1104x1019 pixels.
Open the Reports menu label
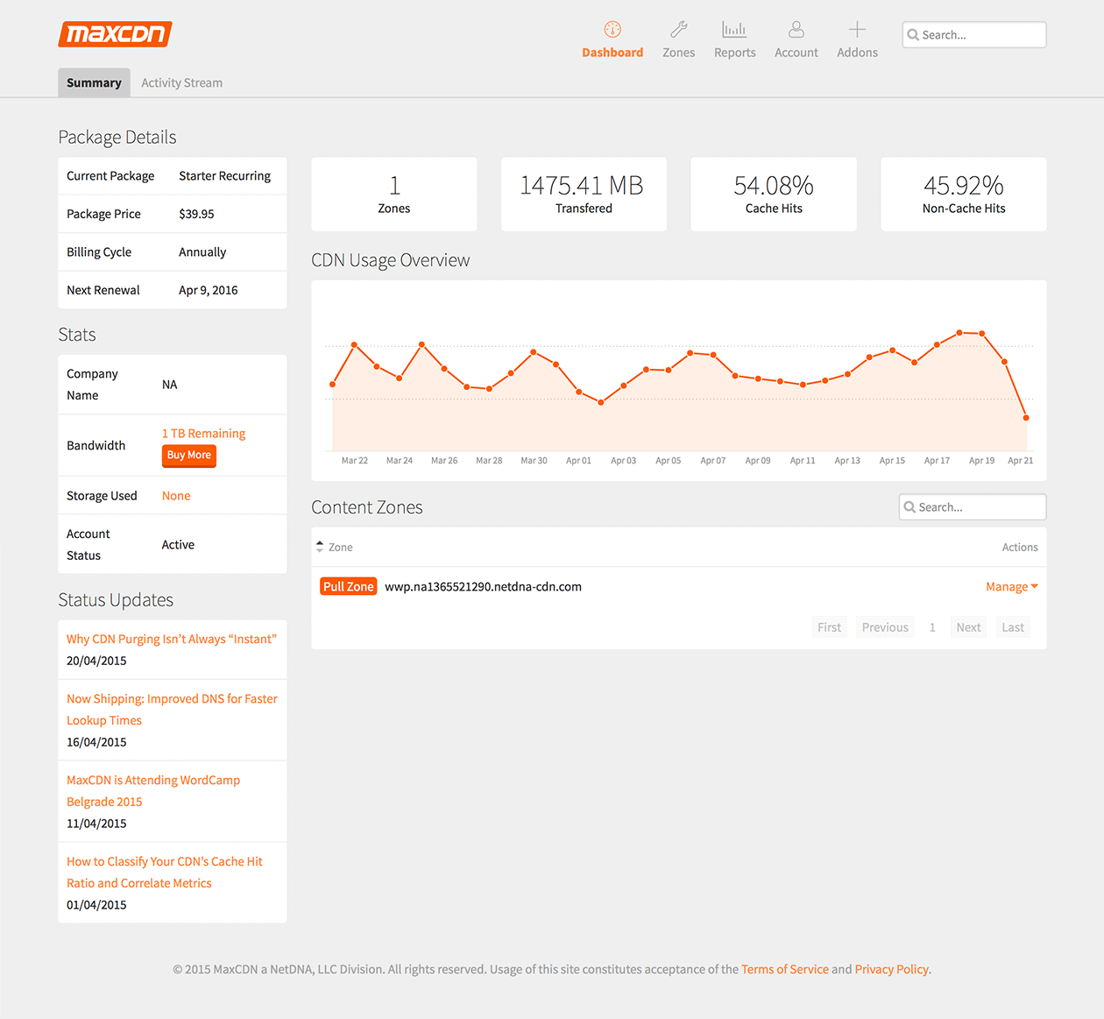pyautogui.click(x=735, y=53)
